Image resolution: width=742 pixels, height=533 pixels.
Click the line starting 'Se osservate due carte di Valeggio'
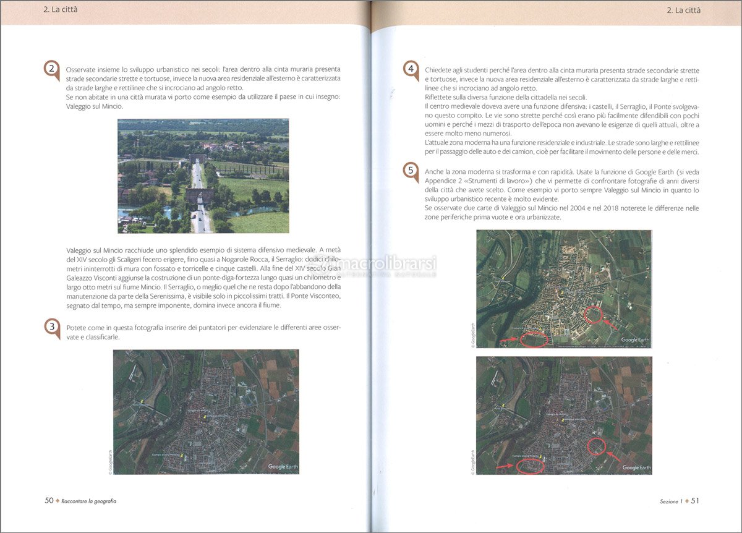[x=562, y=208]
